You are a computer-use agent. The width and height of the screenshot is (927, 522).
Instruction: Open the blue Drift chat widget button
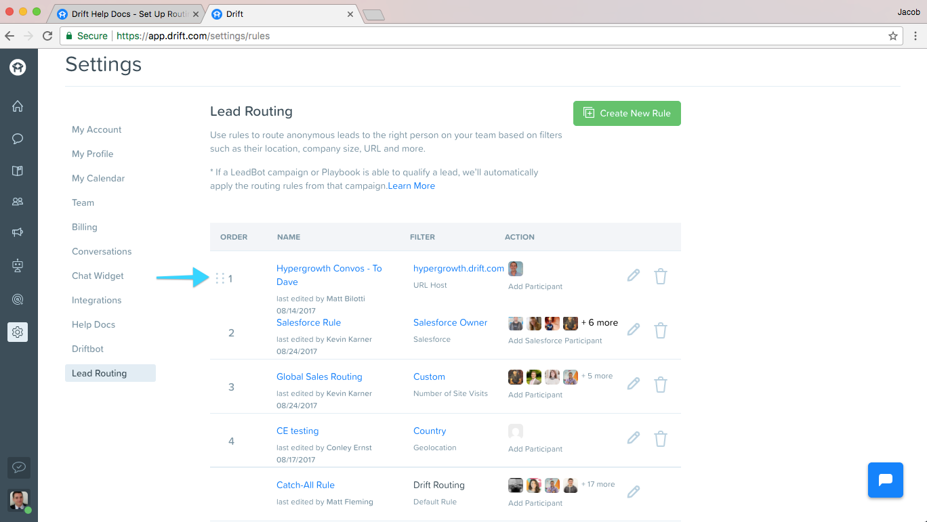tap(886, 480)
